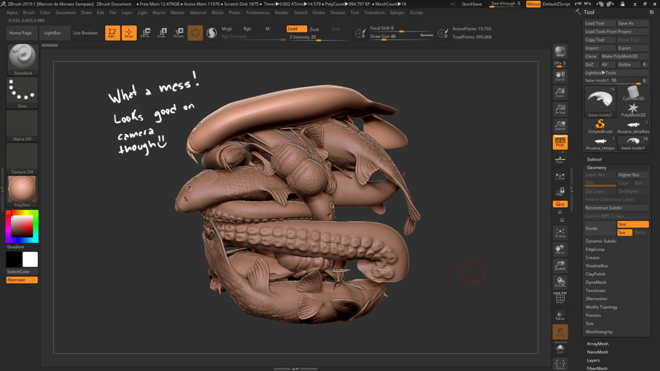Choose the PolyMesh3D star tool
Viewport: 660px width, 371px height.
(x=632, y=110)
